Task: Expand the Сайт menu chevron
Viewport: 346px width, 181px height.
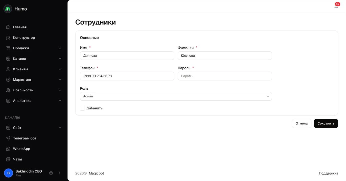Action: [60, 128]
